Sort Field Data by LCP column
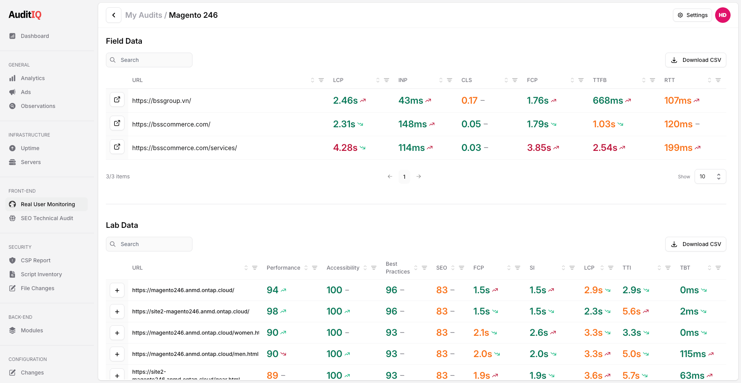This screenshot has height=383, width=741. point(378,80)
